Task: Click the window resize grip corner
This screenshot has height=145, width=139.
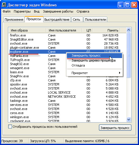Action: click(x=136, y=142)
